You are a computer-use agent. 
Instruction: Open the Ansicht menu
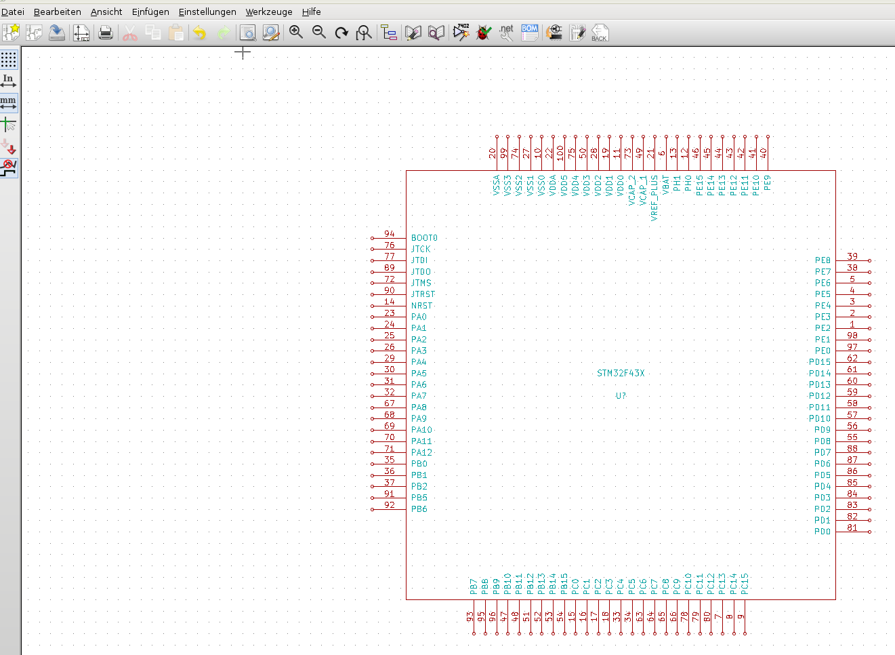[106, 12]
